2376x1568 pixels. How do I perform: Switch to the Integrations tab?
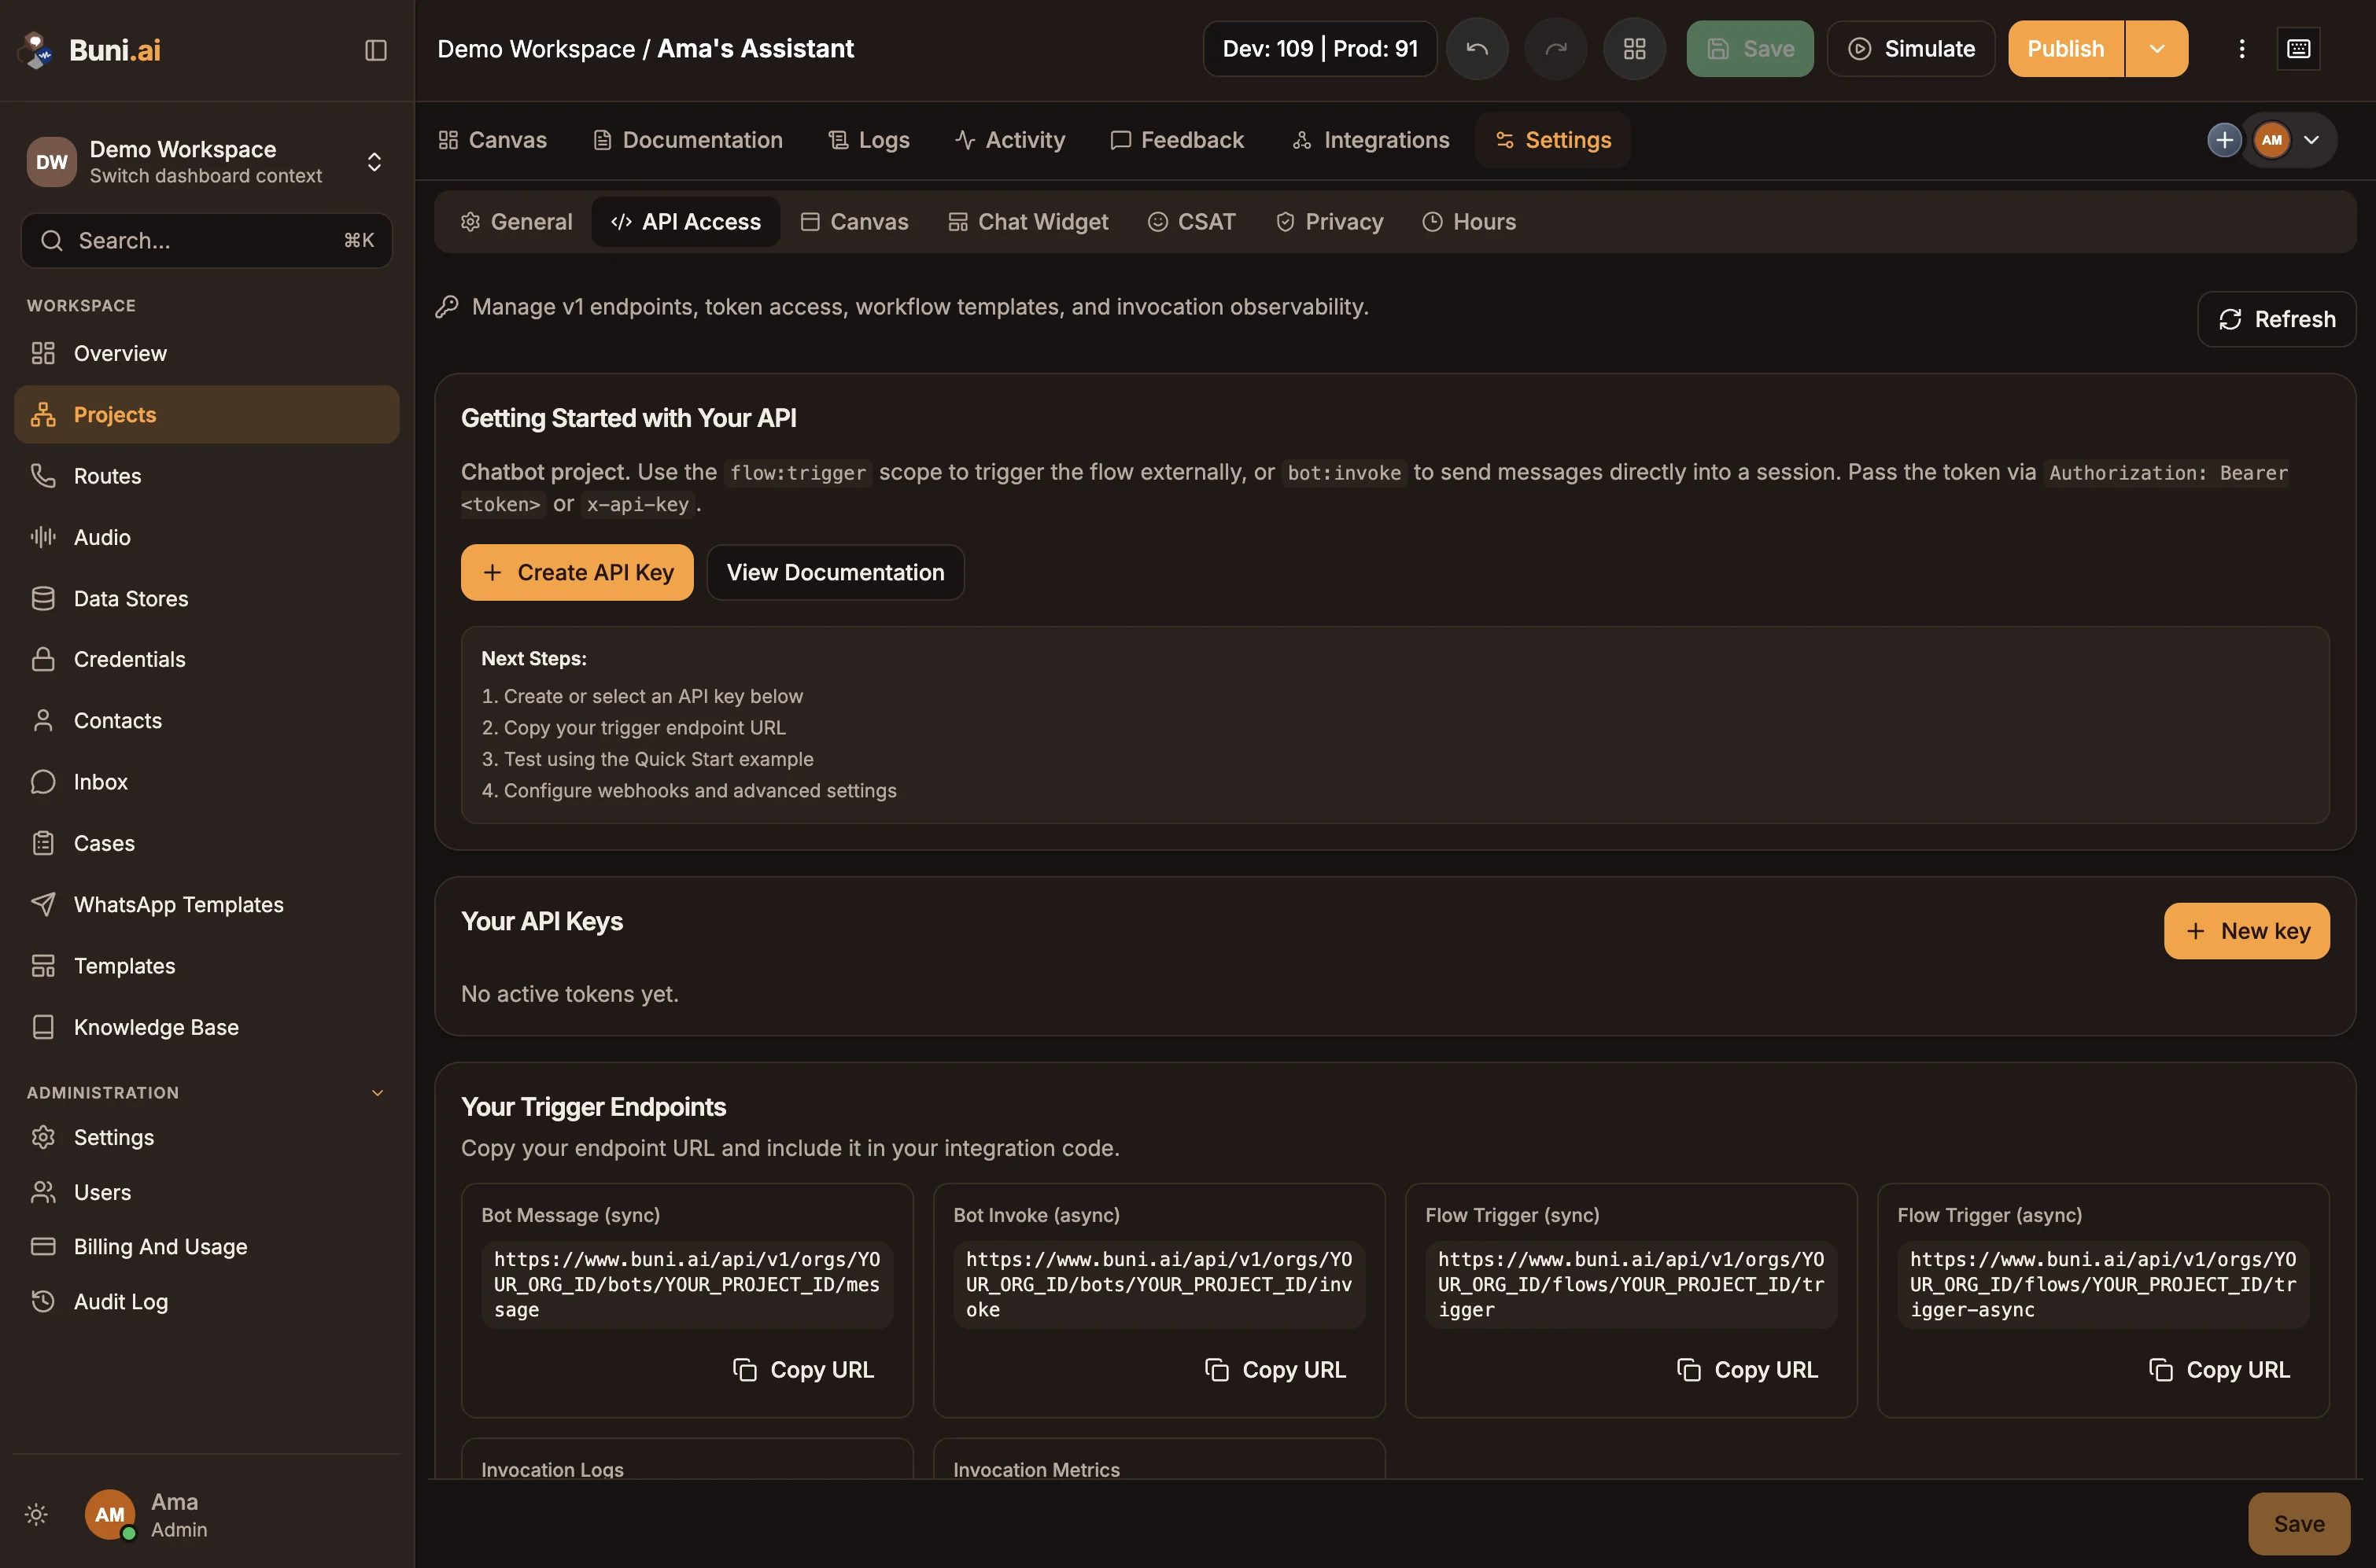[x=1371, y=140]
